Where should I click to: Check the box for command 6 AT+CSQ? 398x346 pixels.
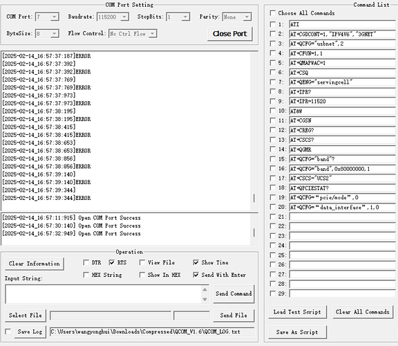(x=273, y=72)
